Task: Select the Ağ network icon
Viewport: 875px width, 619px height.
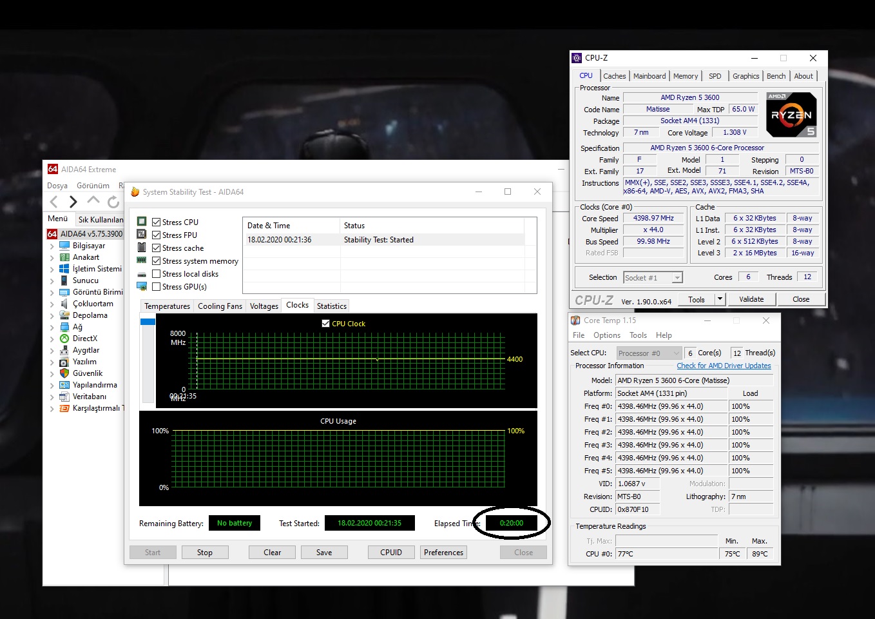Action: tap(64, 327)
